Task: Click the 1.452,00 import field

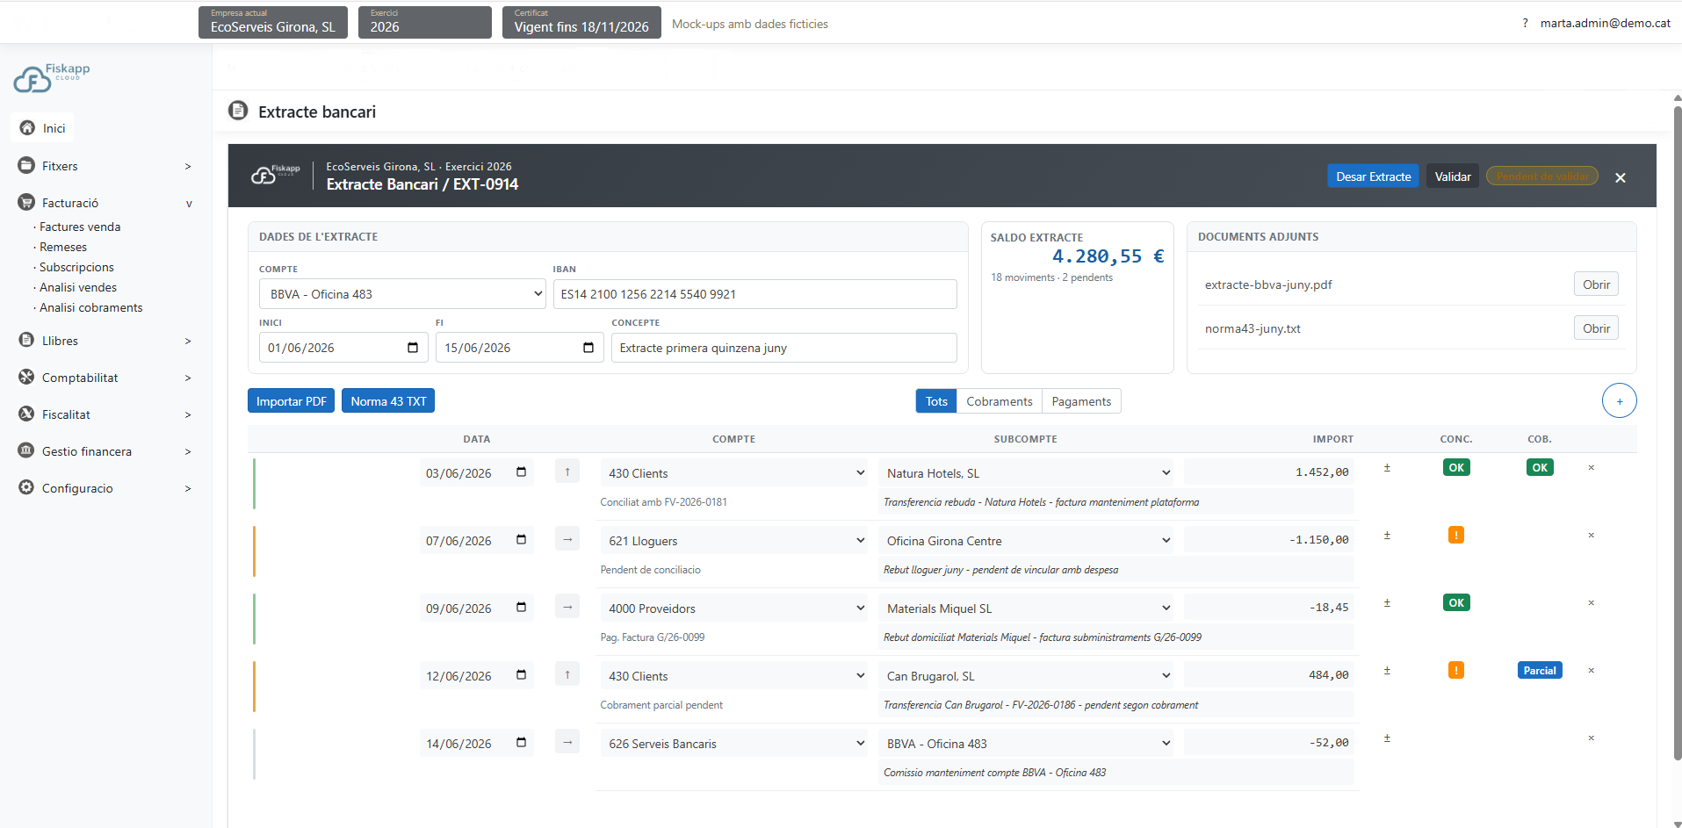Action: 1269,472
